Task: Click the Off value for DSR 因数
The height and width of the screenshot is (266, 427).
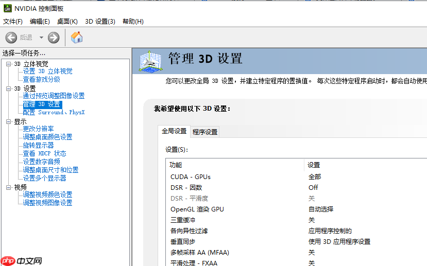Action: point(313,188)
